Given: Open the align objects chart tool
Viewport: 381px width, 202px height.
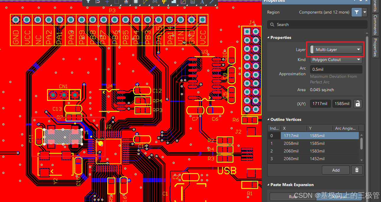Looking at the screenshot, I should point(126,1).
